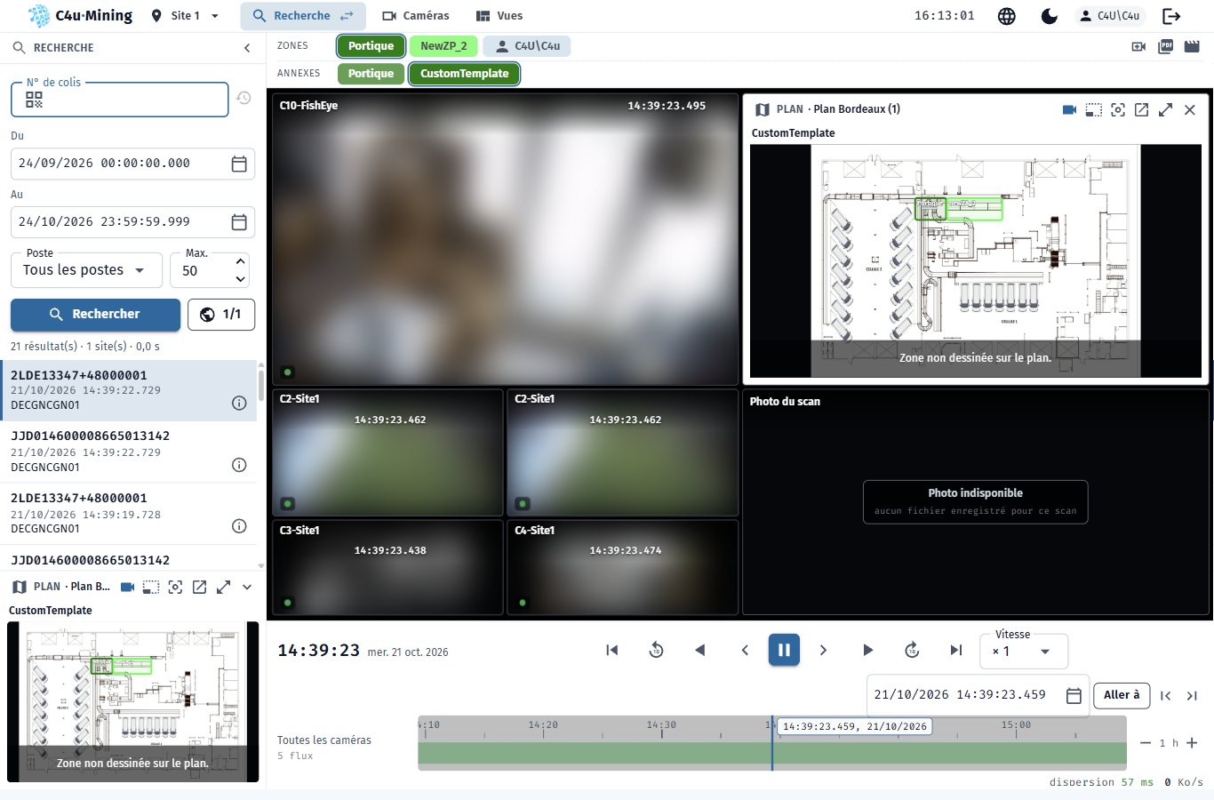
Task: Click the N° de colis input field
Action: click(120, 100)
